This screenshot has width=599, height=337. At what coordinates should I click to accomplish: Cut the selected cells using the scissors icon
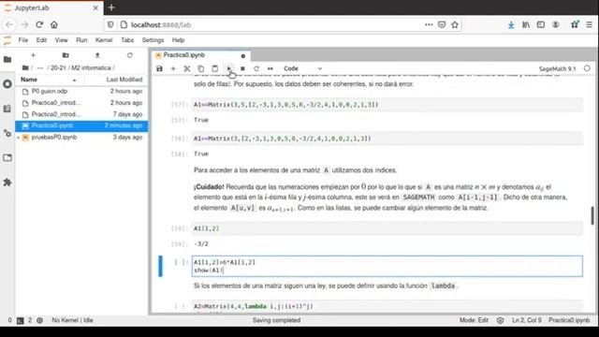187,68
